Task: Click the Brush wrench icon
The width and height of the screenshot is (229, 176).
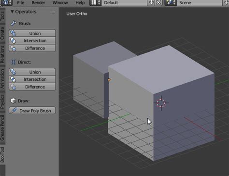Action: [14, 23]
